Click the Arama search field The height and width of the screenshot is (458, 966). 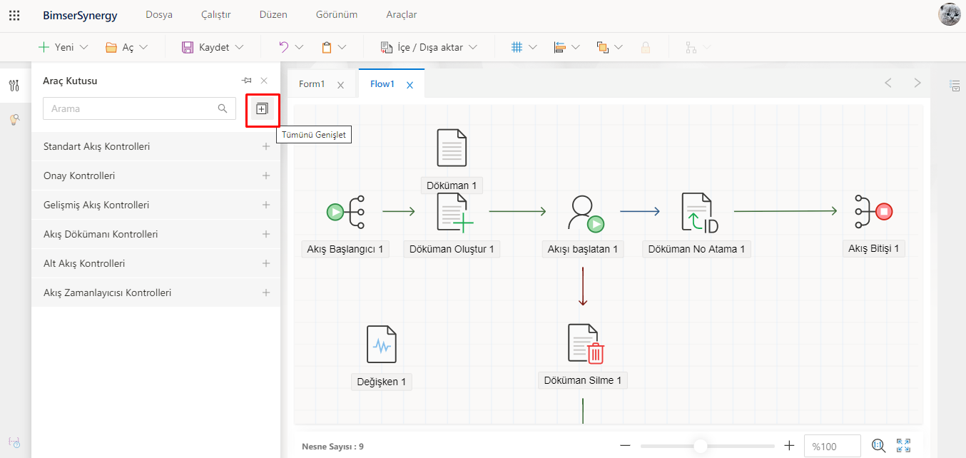pyautogui.click(x=132, y=108)
